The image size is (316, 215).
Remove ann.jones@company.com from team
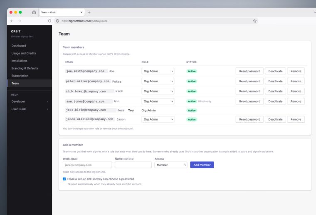(x=296, y=101)
